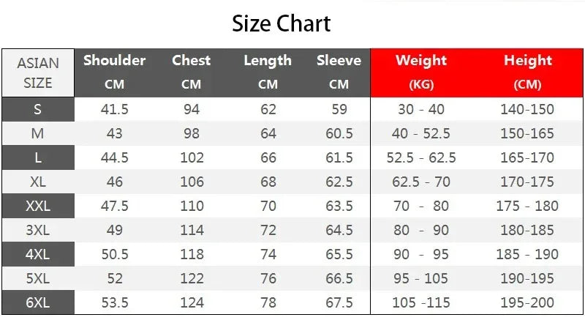Select the 4XL size row label
The image size is (585, 320).
(x=38, y=255)
